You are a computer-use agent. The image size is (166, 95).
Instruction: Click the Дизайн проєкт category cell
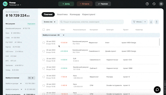tap(111, 51)
